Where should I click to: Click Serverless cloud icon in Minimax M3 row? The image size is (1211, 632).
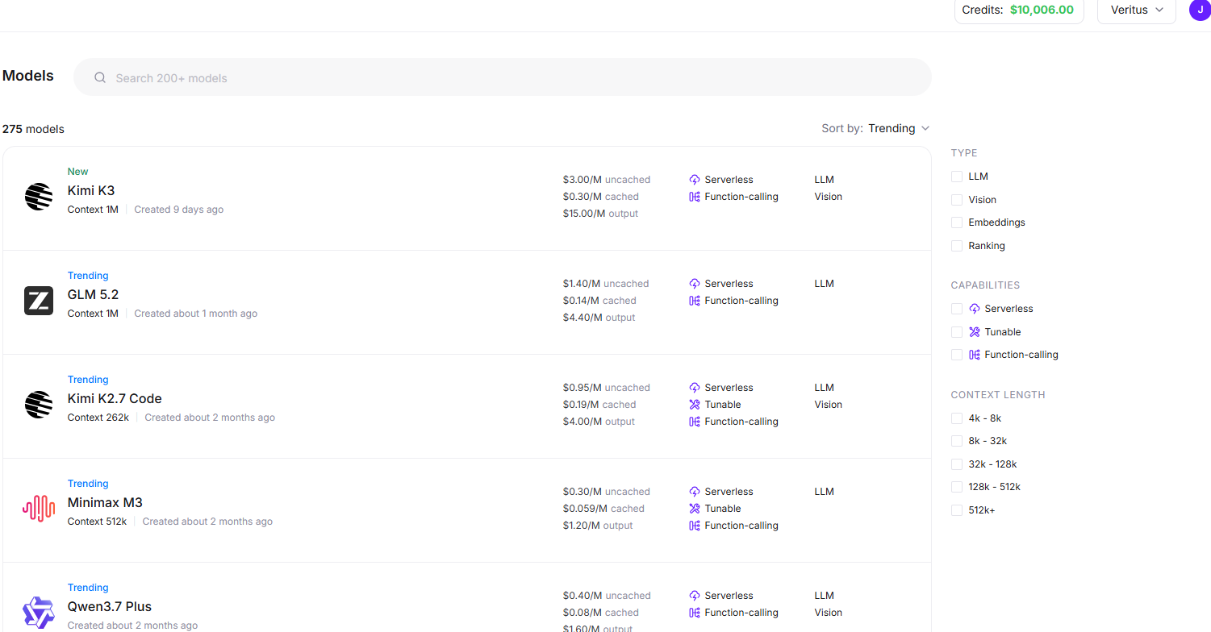(x=695, y=492)
